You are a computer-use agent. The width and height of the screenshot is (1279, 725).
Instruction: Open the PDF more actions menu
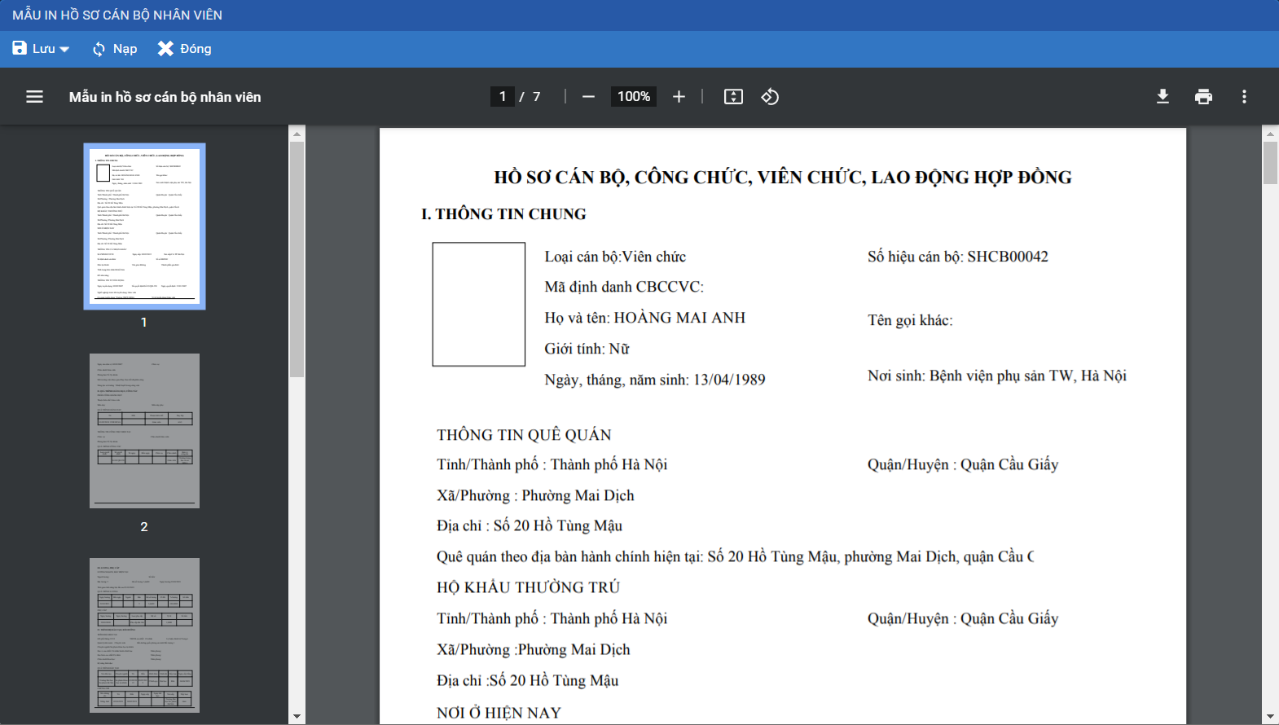1244,97
